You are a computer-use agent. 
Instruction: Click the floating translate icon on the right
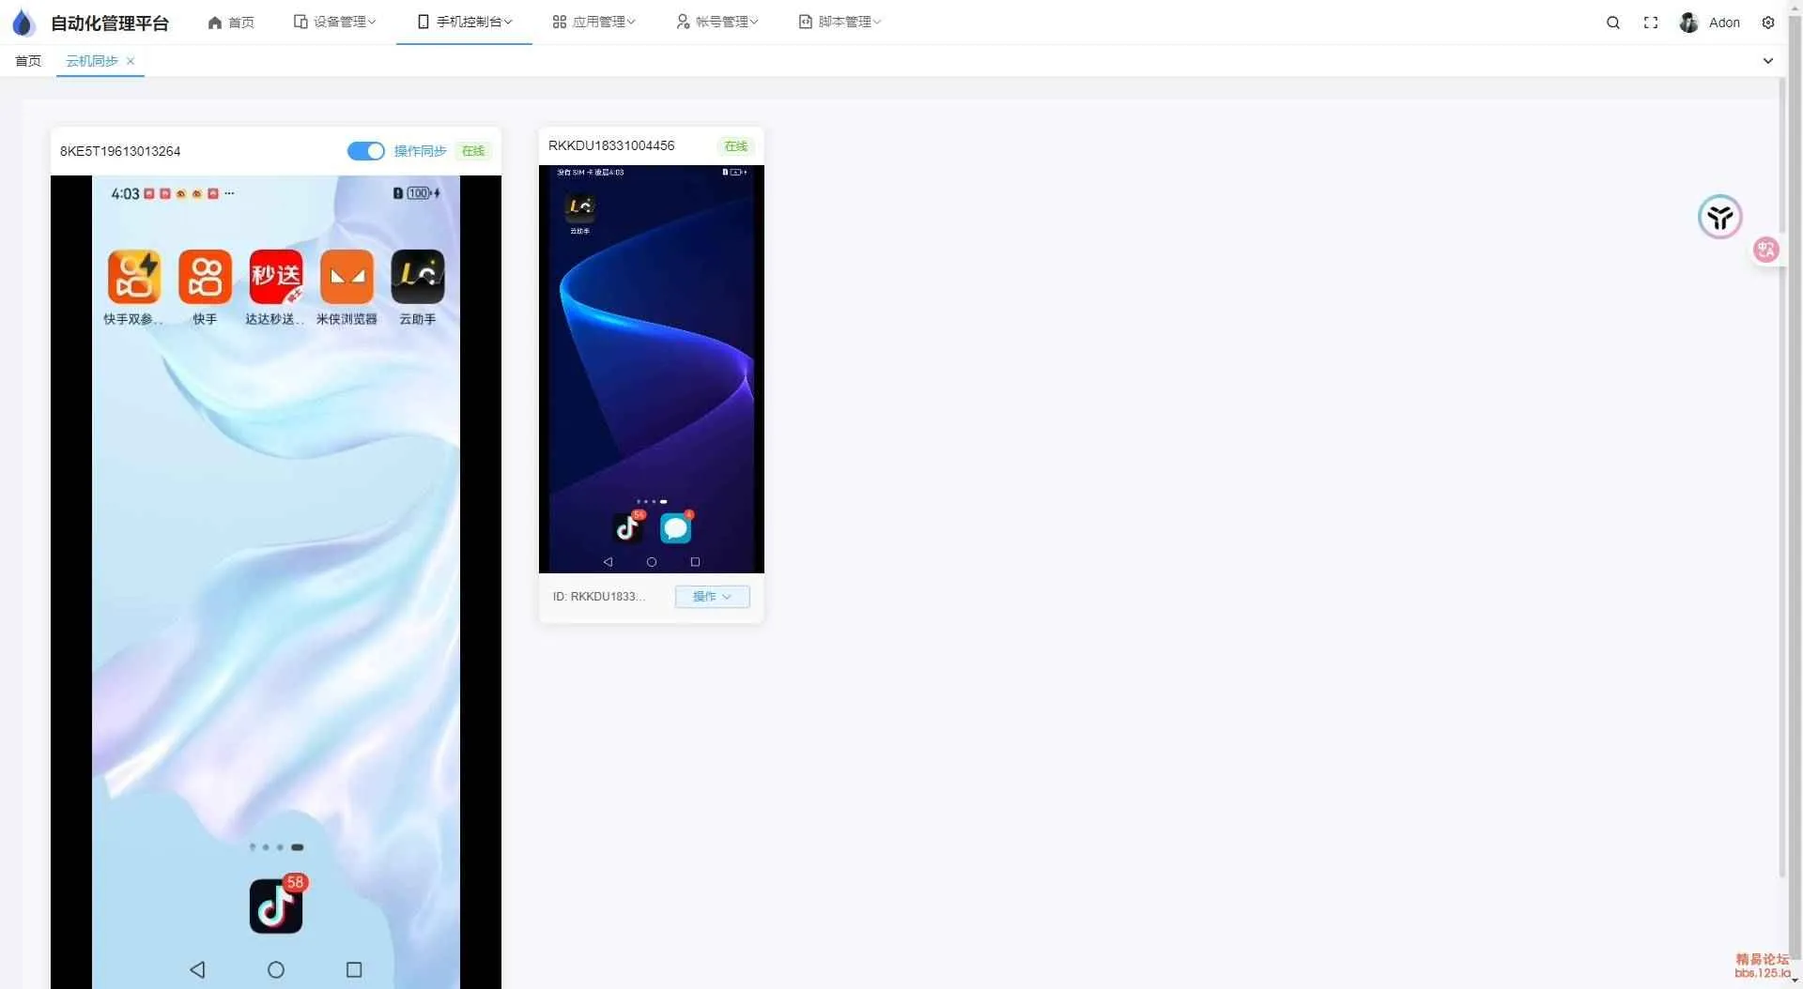pos(1766,250)
